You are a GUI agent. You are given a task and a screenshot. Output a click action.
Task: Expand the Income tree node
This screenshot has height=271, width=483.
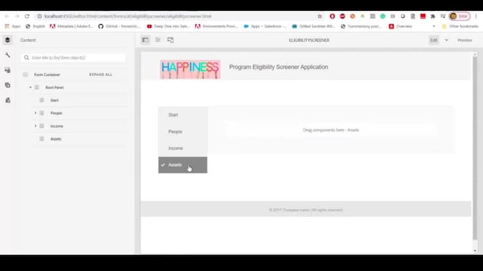pyautogui.click(x=35, y=126)
